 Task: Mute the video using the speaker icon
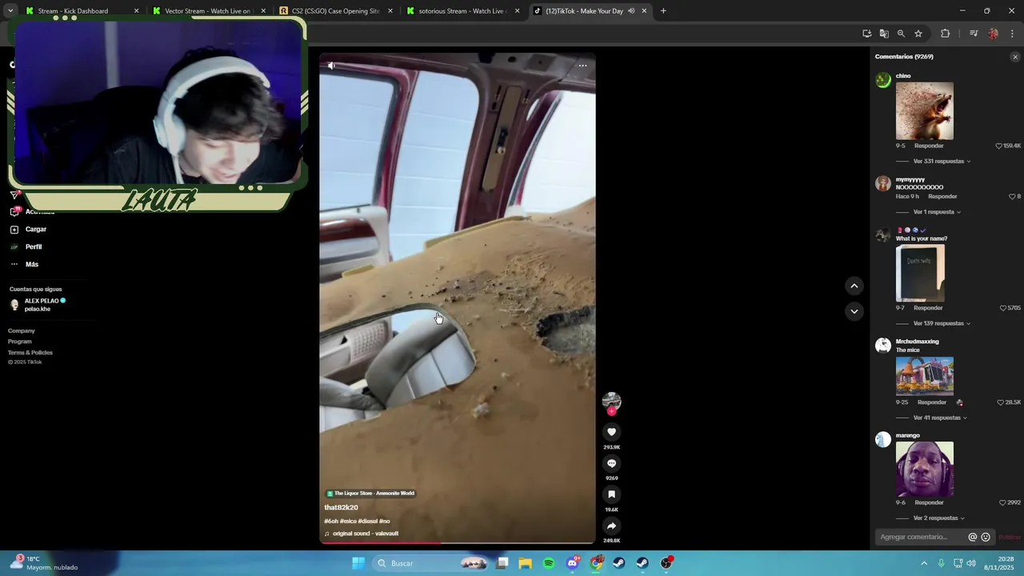point(331,66)
